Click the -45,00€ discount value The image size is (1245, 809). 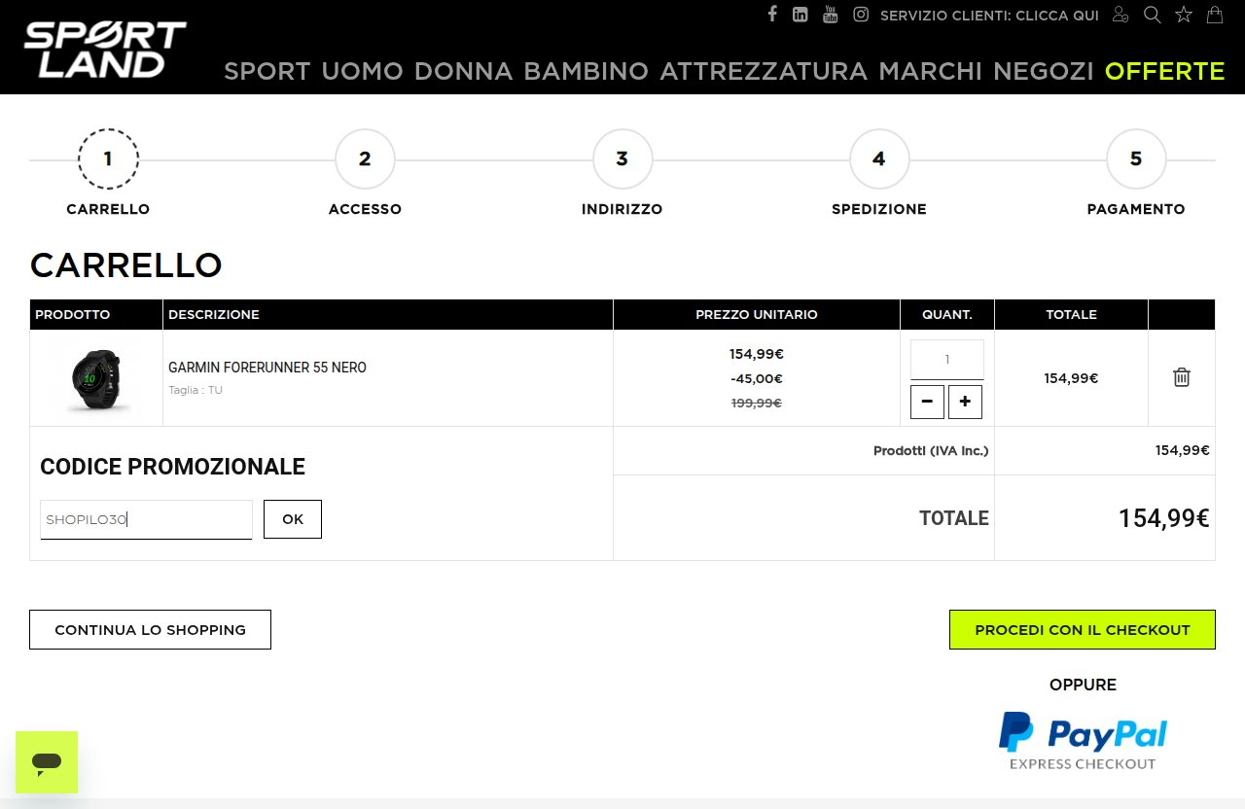pos(757,378)
